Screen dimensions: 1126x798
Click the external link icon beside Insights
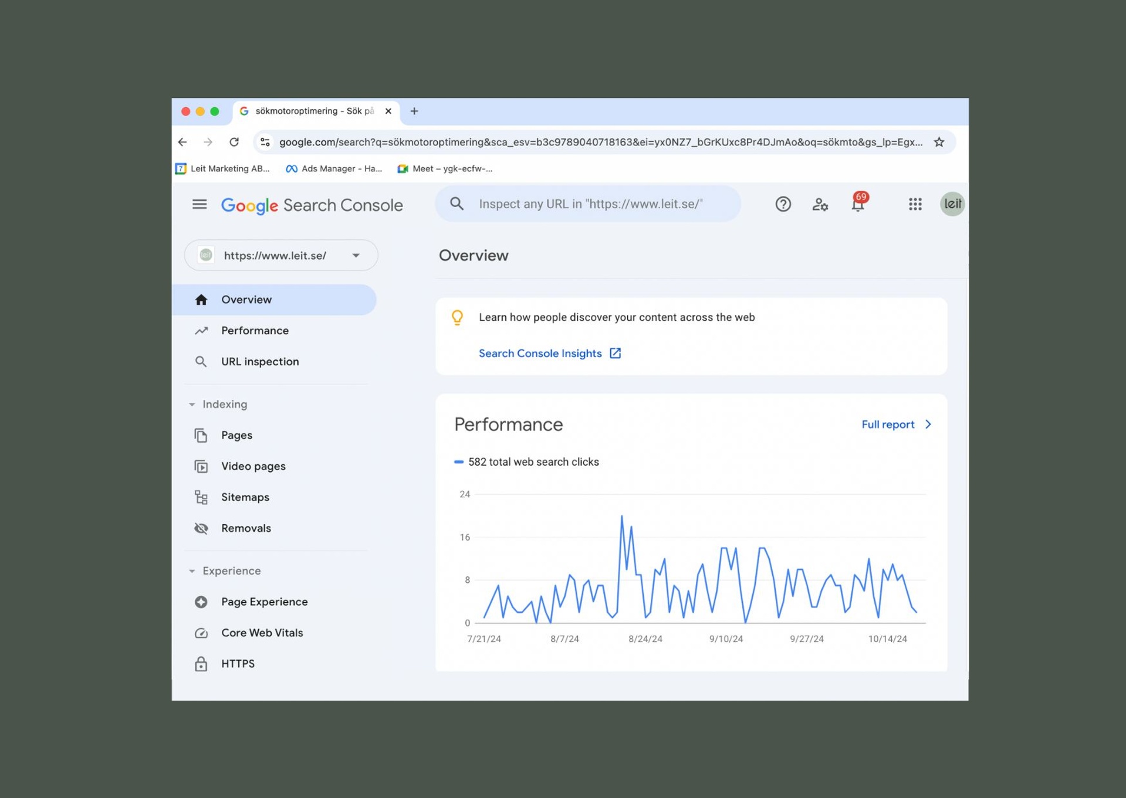click(615, 353)
